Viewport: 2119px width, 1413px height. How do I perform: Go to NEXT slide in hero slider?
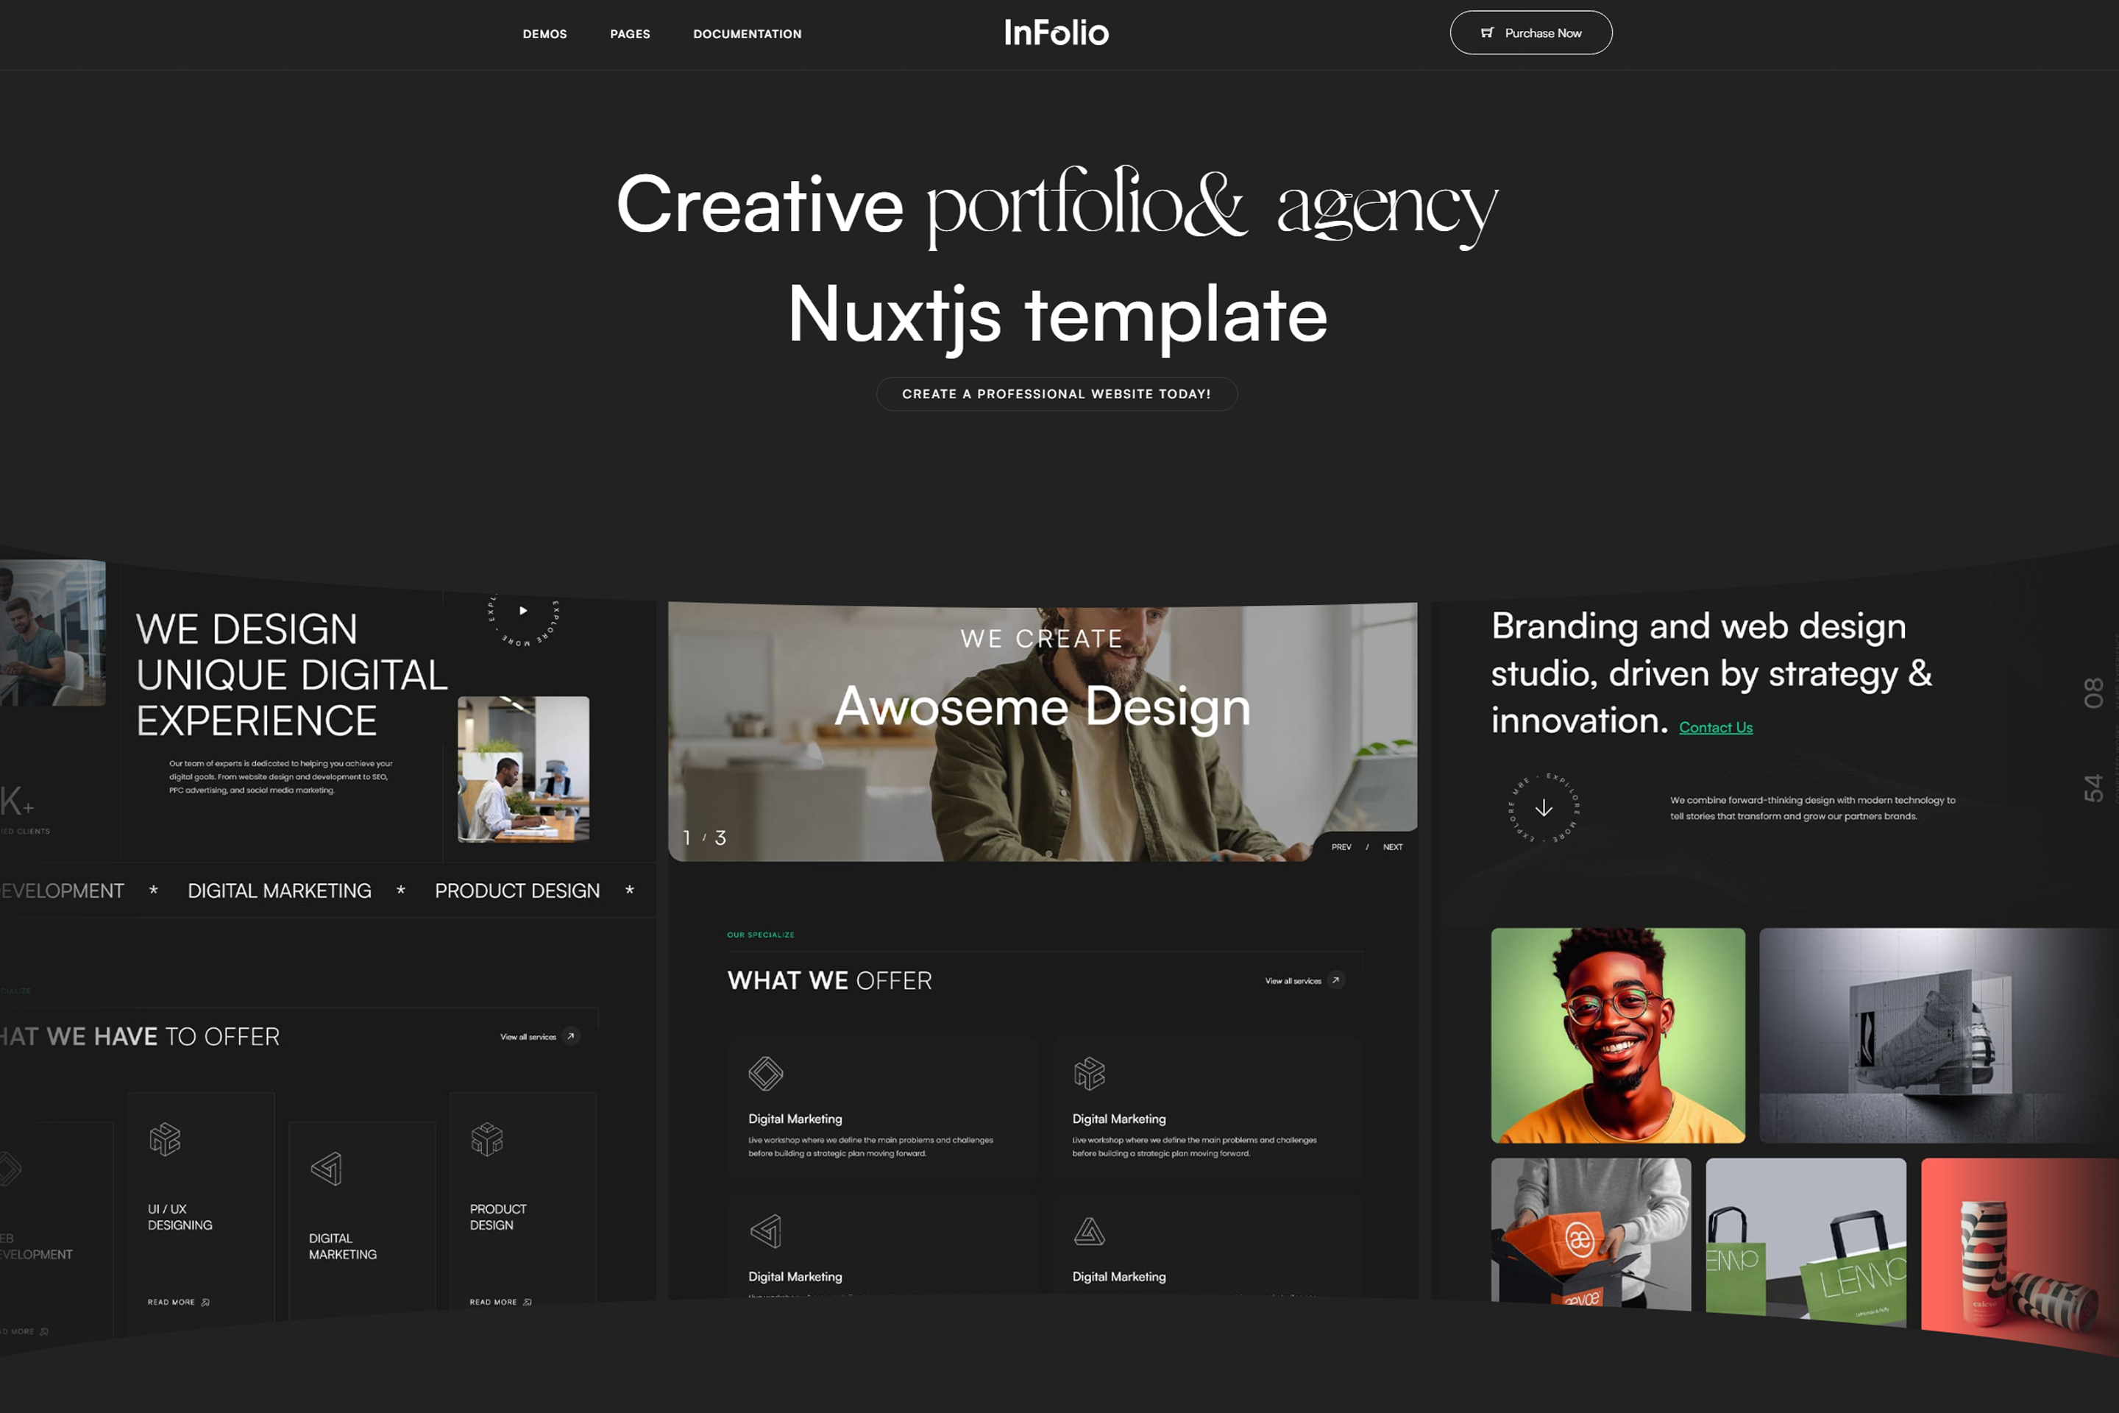pos(1392,847)
